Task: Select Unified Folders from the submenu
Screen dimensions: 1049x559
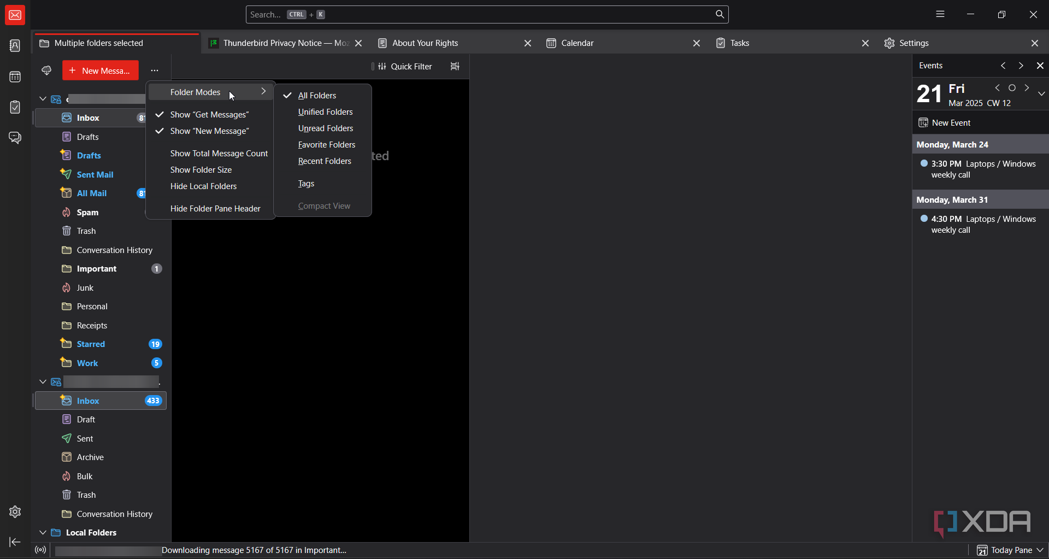Action: click(325, 112)
